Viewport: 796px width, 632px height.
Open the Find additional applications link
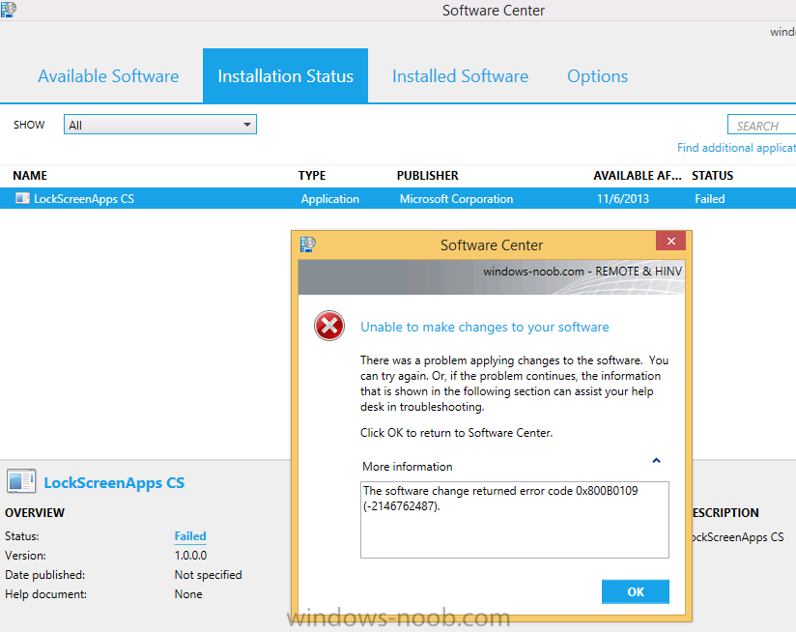point(736,148)
